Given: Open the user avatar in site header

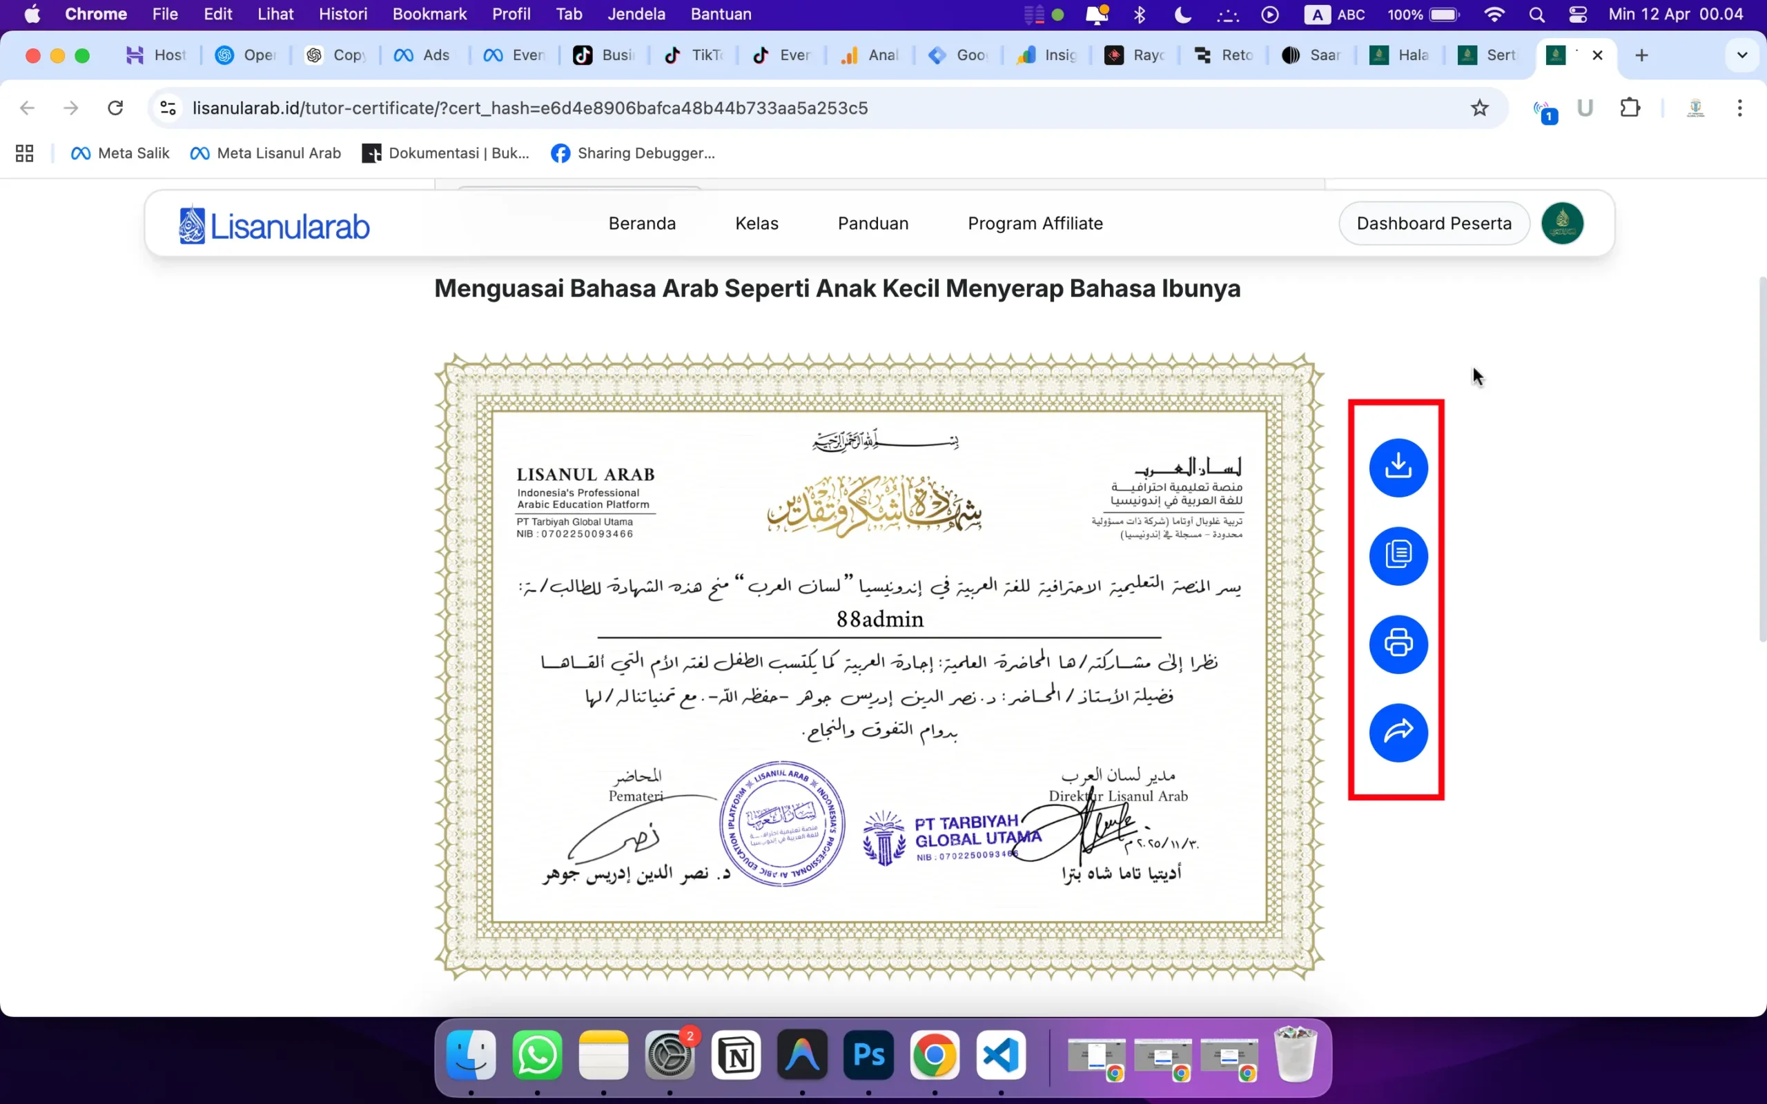Looking at the screenshot, I should coord(1562,224).
